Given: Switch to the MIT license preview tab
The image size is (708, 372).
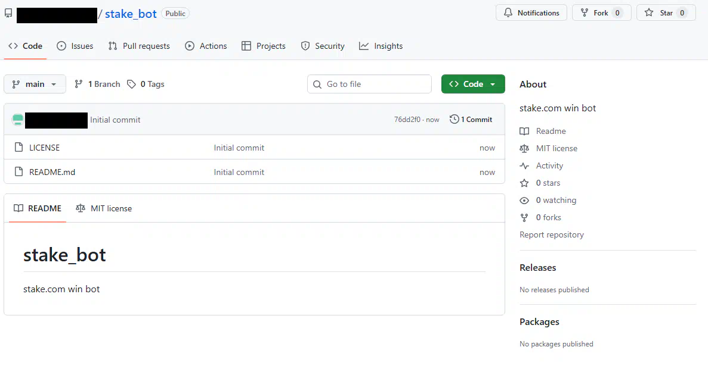Looking at the screenshot, I should tap(104, 208).
